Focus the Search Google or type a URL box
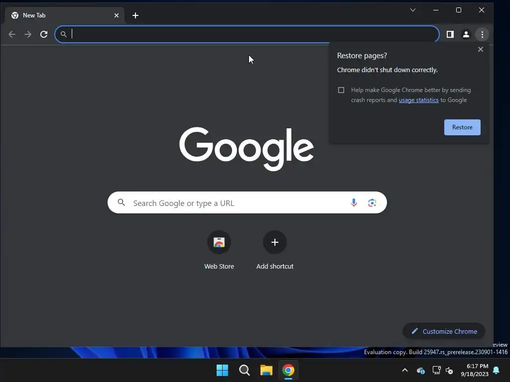 pos(247,203)
